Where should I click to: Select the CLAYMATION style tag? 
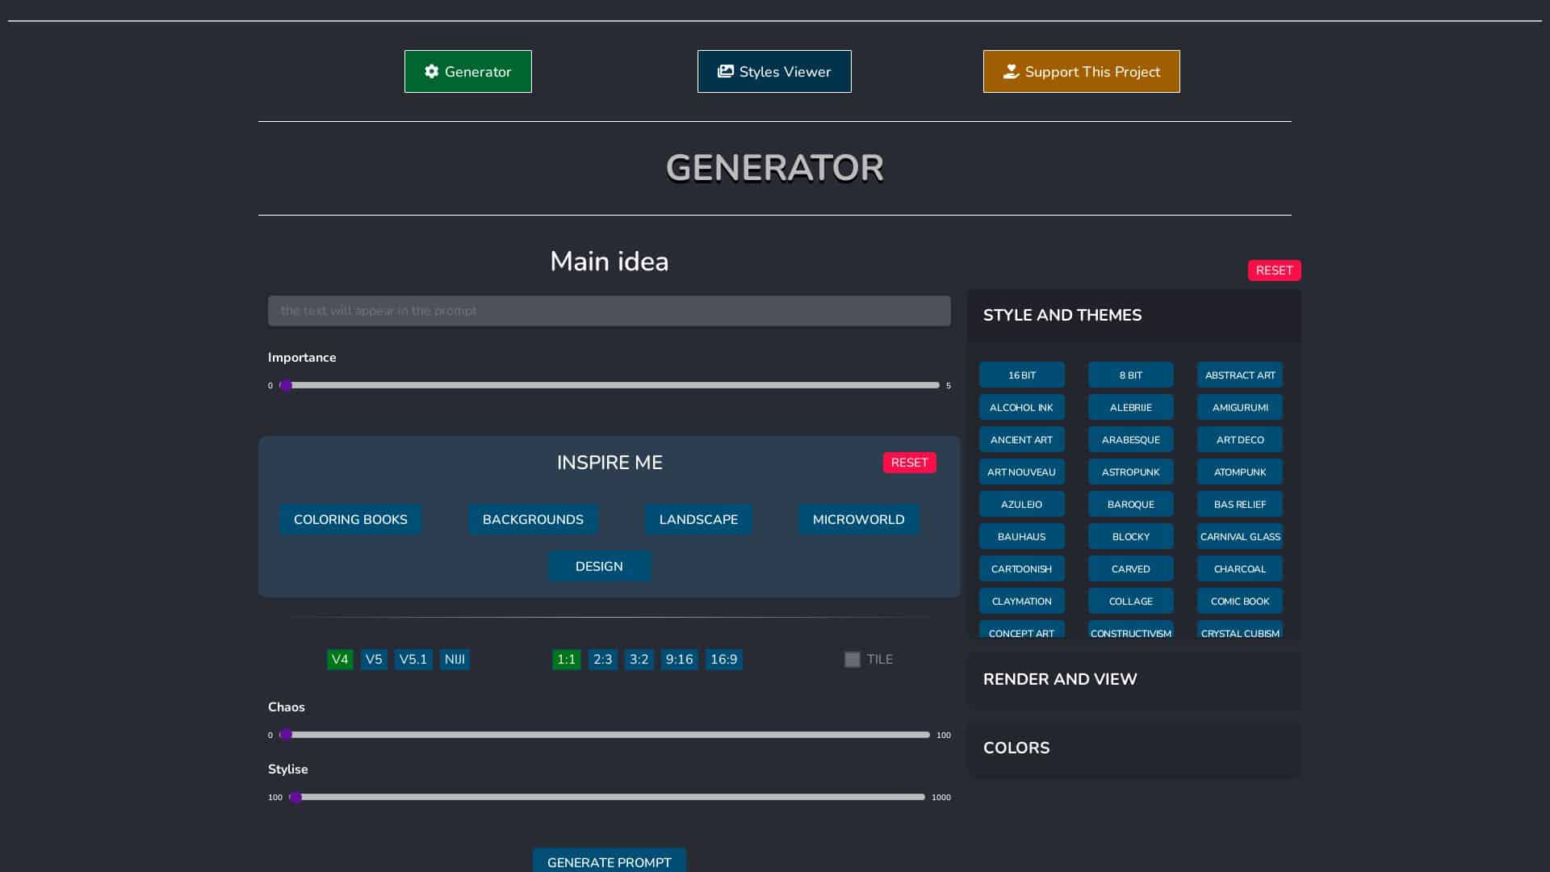[x=1021, y=602]
